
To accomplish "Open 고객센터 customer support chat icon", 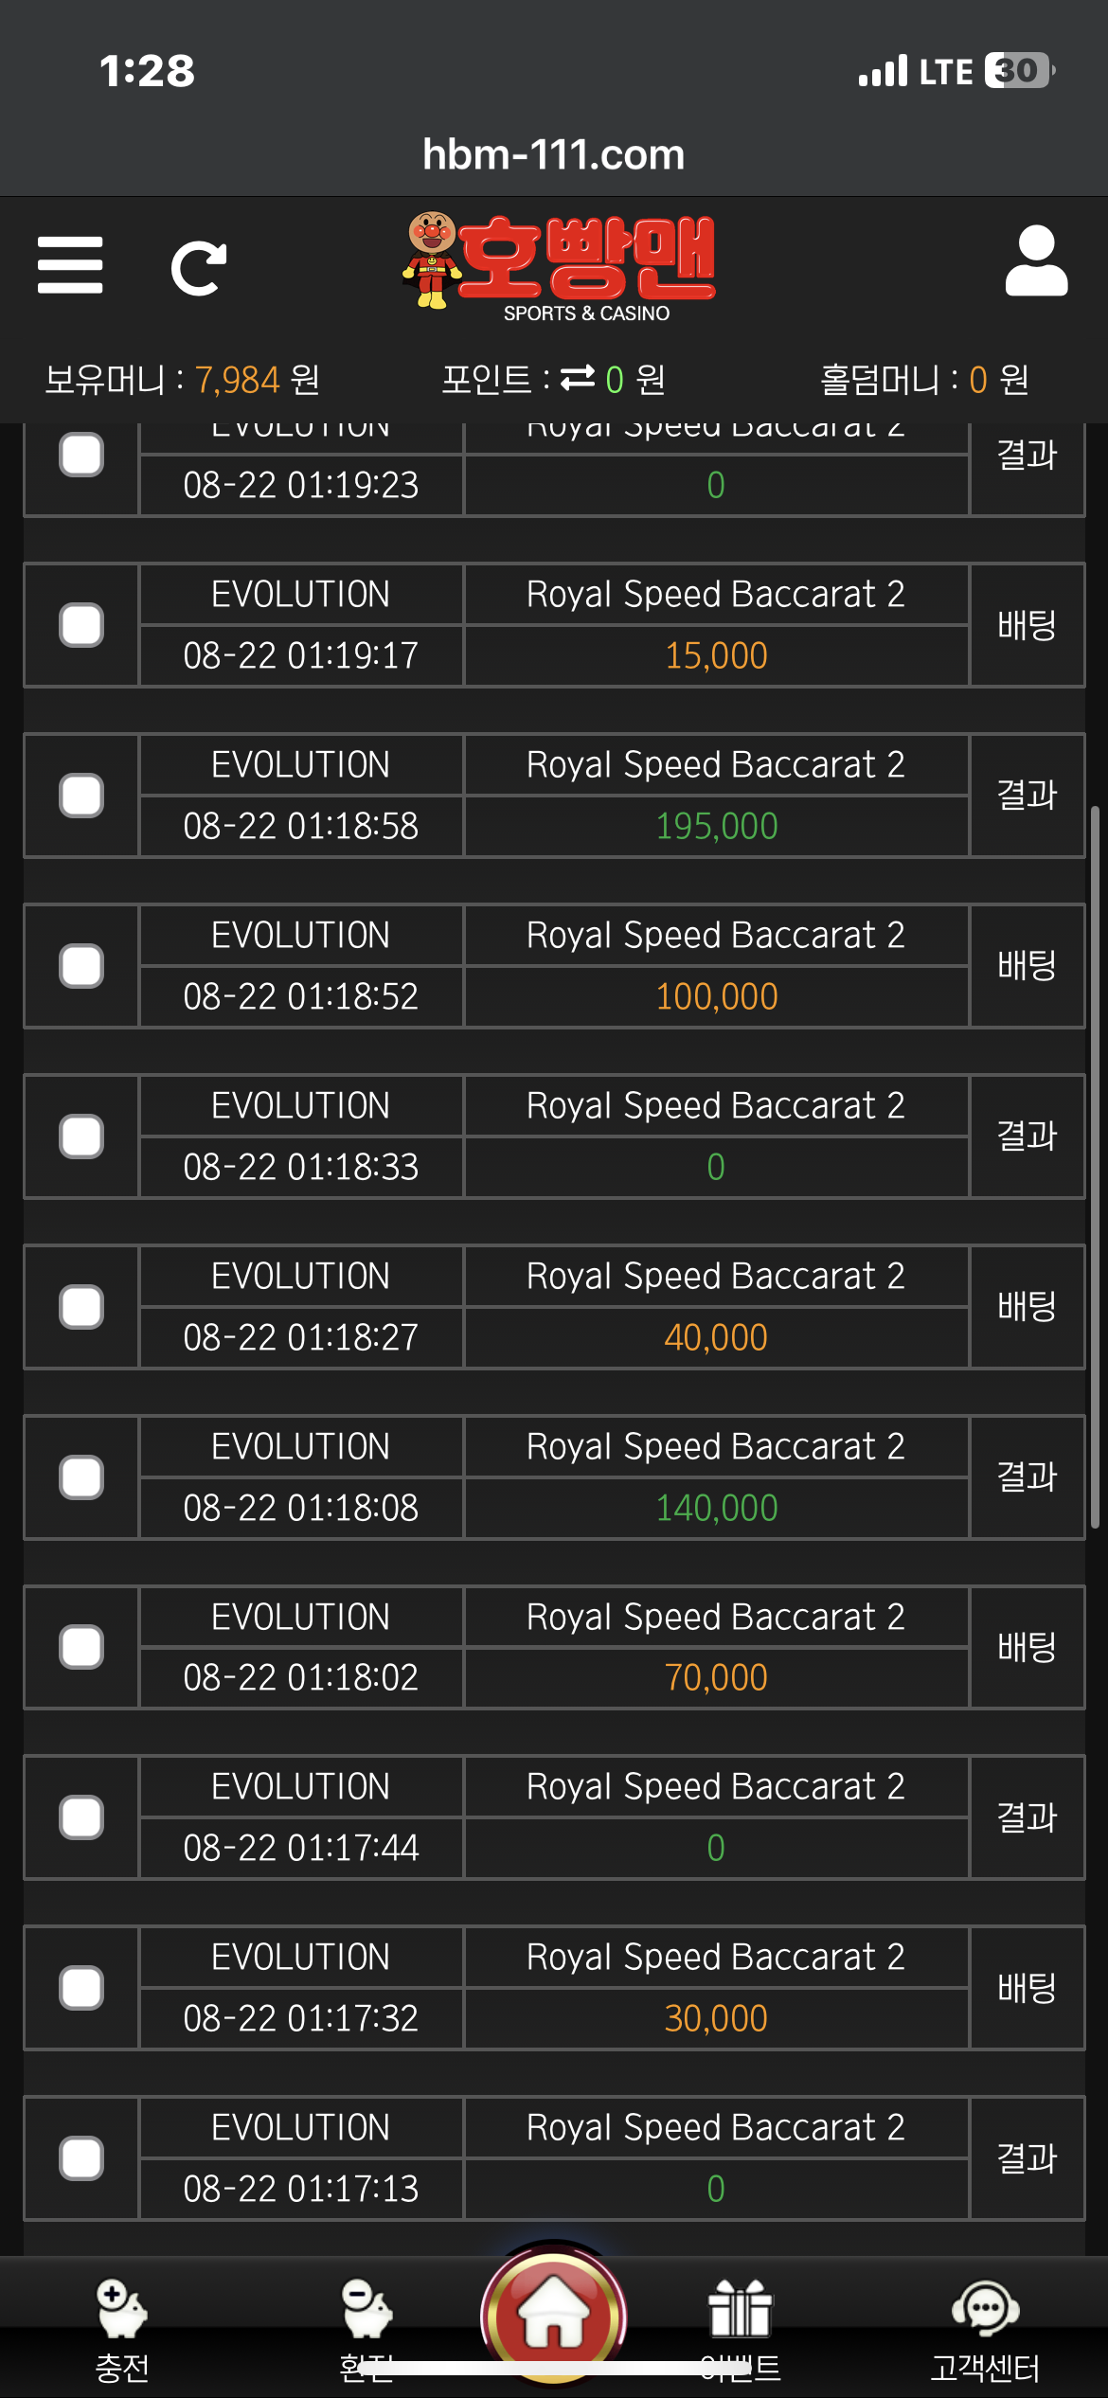I will (985, 2310).
